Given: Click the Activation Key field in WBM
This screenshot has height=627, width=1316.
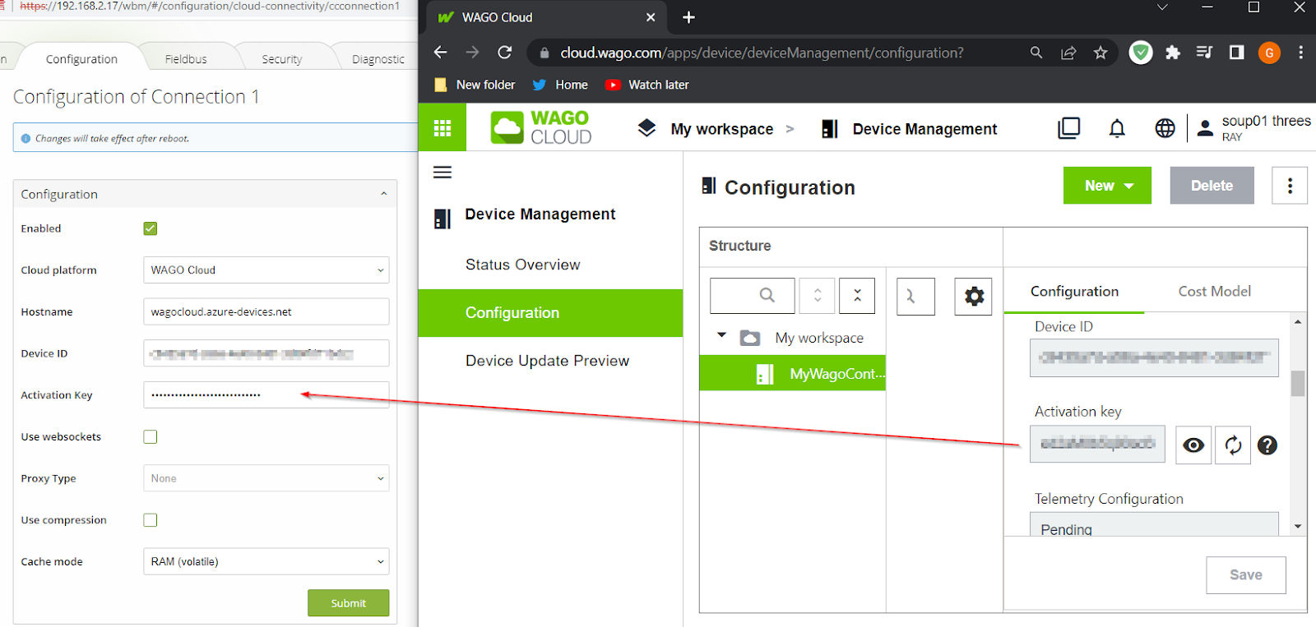Looking at the screenshot, I should (266, 394).
